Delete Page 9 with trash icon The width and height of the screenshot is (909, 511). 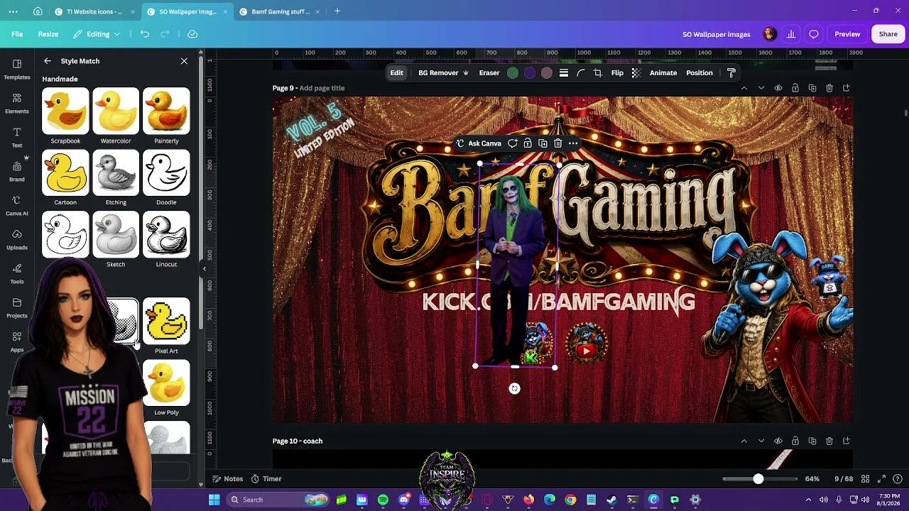pyautogui.click(x=829, y=88)
